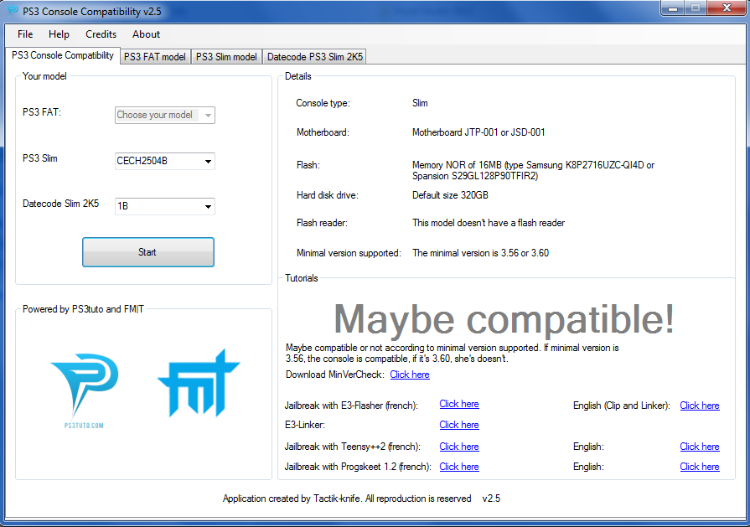Click the 'Maybe compatible or not according' explanation text
The width and height of the screenshot is (750, 527).
pyautogui.click(x=452, y=354)
